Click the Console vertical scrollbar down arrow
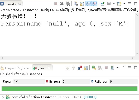 coord(137,54)
